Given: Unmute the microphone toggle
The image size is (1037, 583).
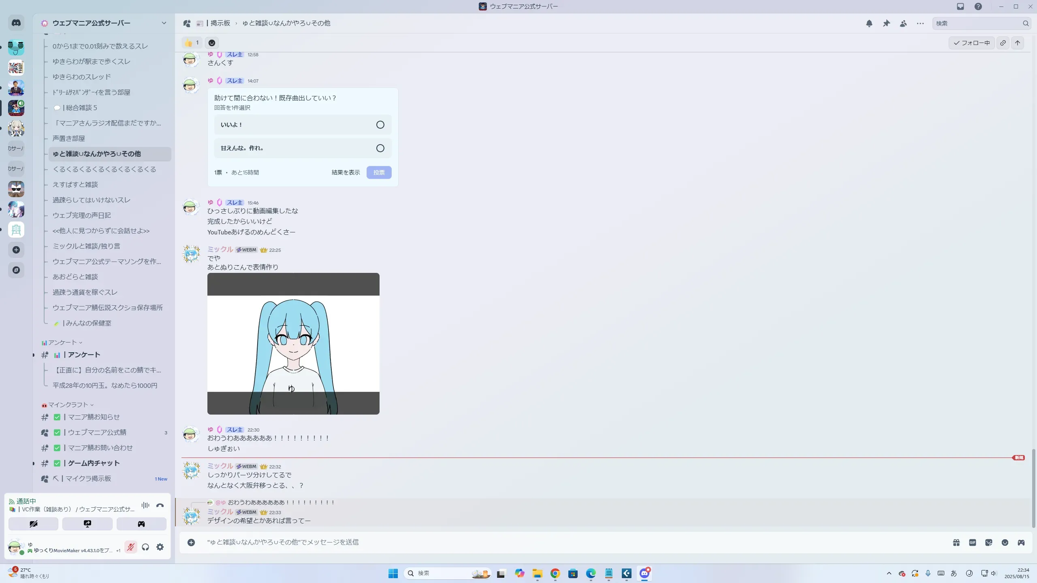Looking at the screenshot, I should (x=130, y=547).
